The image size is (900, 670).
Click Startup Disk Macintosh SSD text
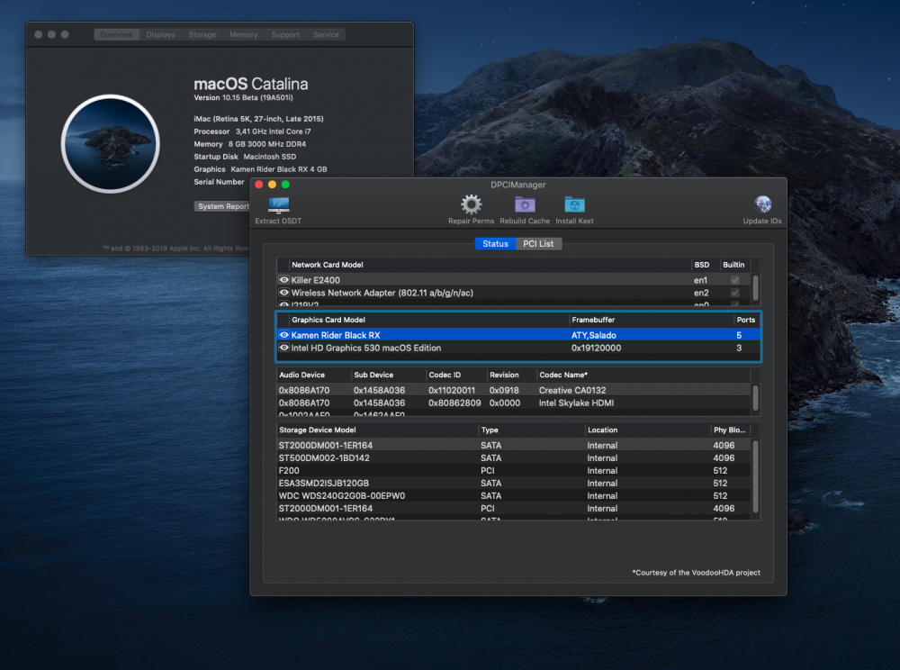[245, 157]
